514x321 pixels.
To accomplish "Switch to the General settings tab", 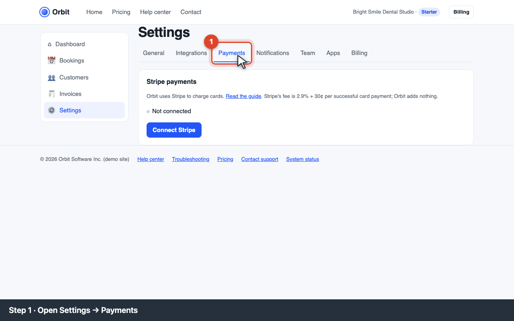I will 154,53.
